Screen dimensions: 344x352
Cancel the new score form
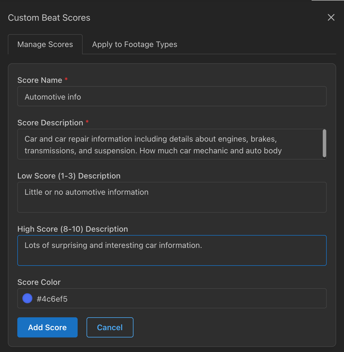click(110, 327)
